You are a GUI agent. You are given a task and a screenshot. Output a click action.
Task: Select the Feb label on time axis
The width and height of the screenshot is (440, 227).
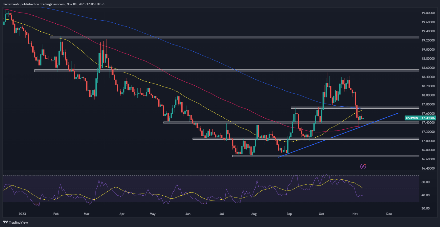pos(56,213)
